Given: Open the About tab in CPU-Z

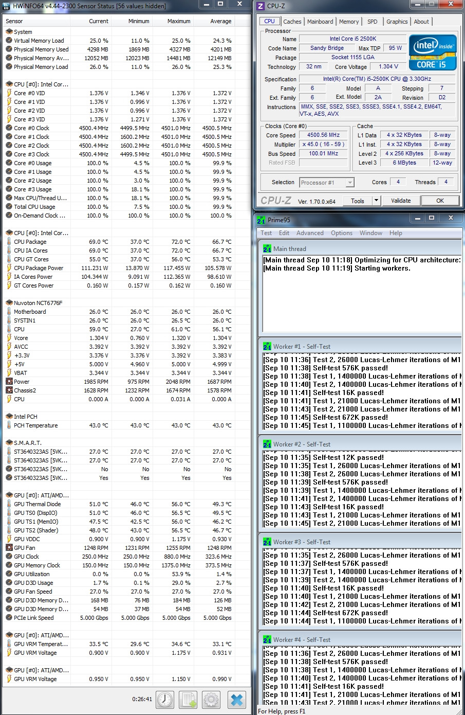Looking at the screenshot, I should [421, 22].
